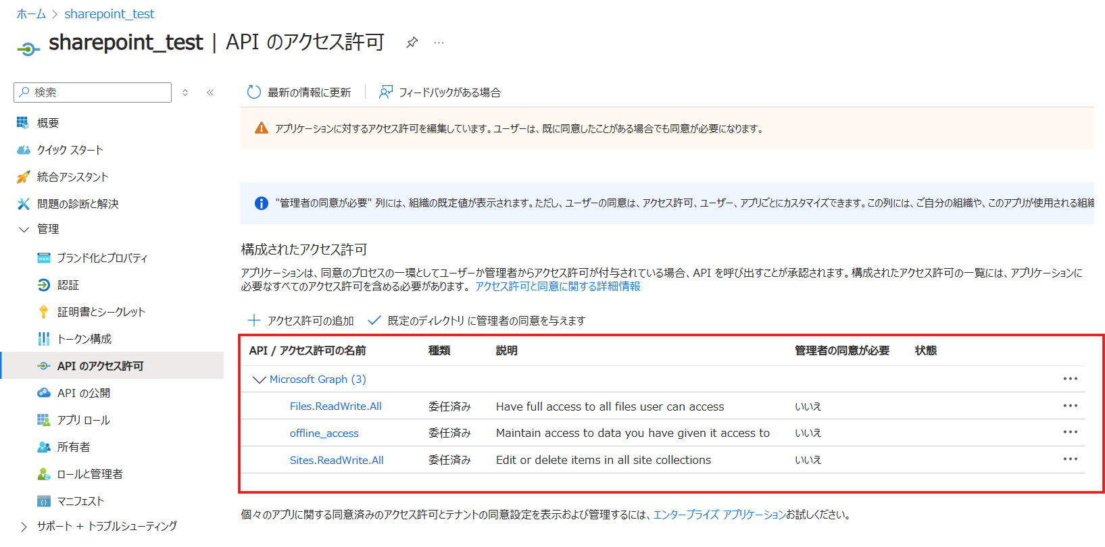Click the refresh icon for 最新の情報に更新
This screenshot has height=547, width=1105.
coord(254,93)
